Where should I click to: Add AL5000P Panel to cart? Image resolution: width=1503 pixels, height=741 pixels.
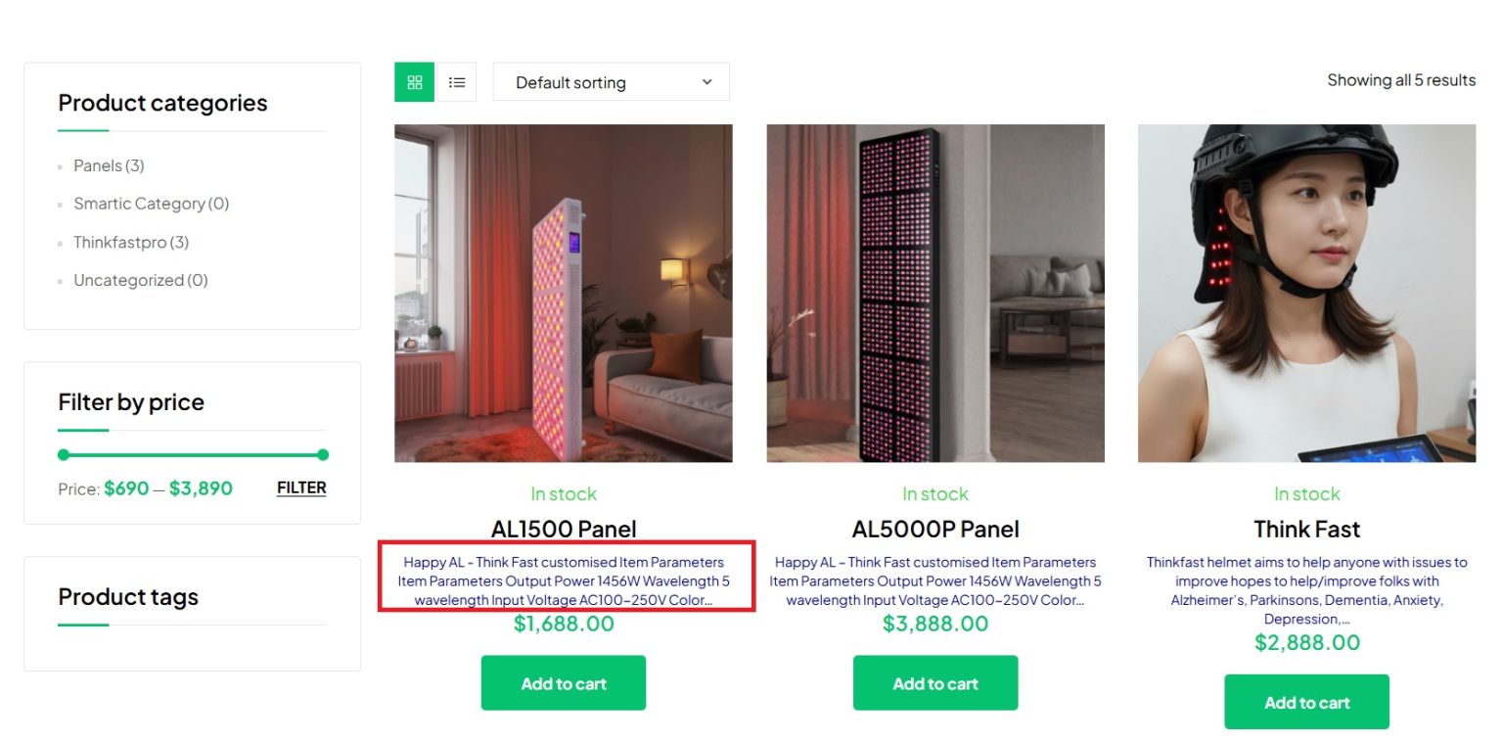click(934, 682)
